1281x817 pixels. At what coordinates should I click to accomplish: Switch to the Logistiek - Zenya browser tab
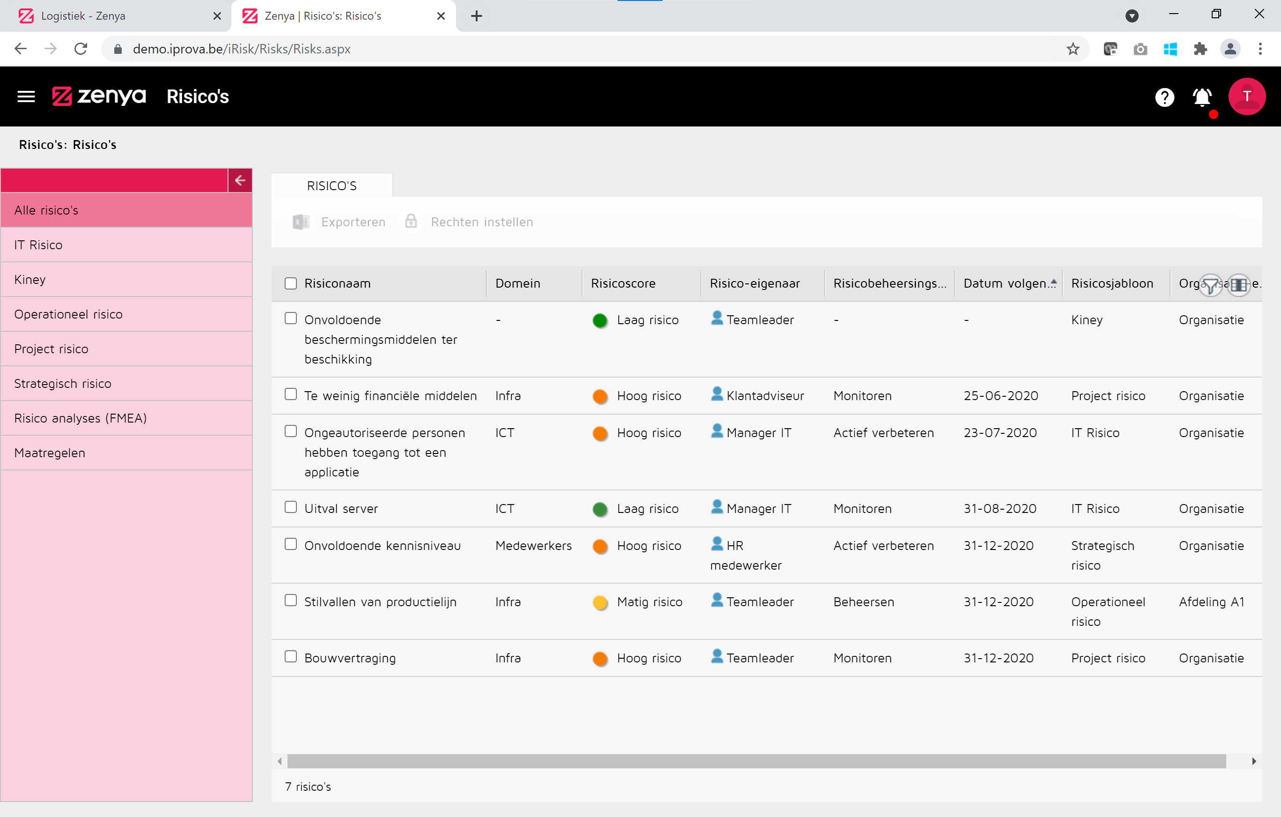83,16
